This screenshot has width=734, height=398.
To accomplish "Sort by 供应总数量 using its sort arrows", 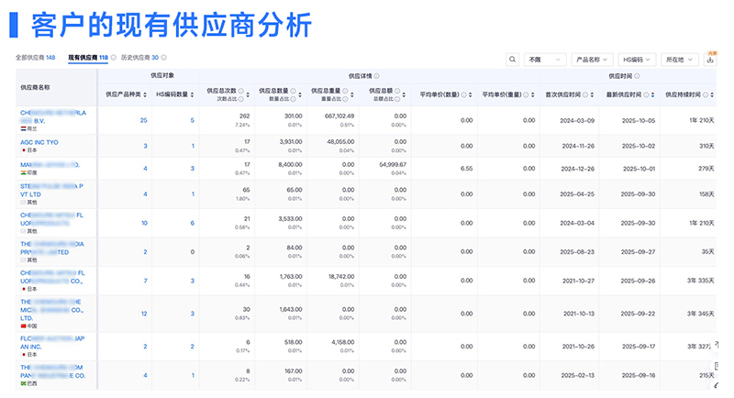I will coord(300,94).
